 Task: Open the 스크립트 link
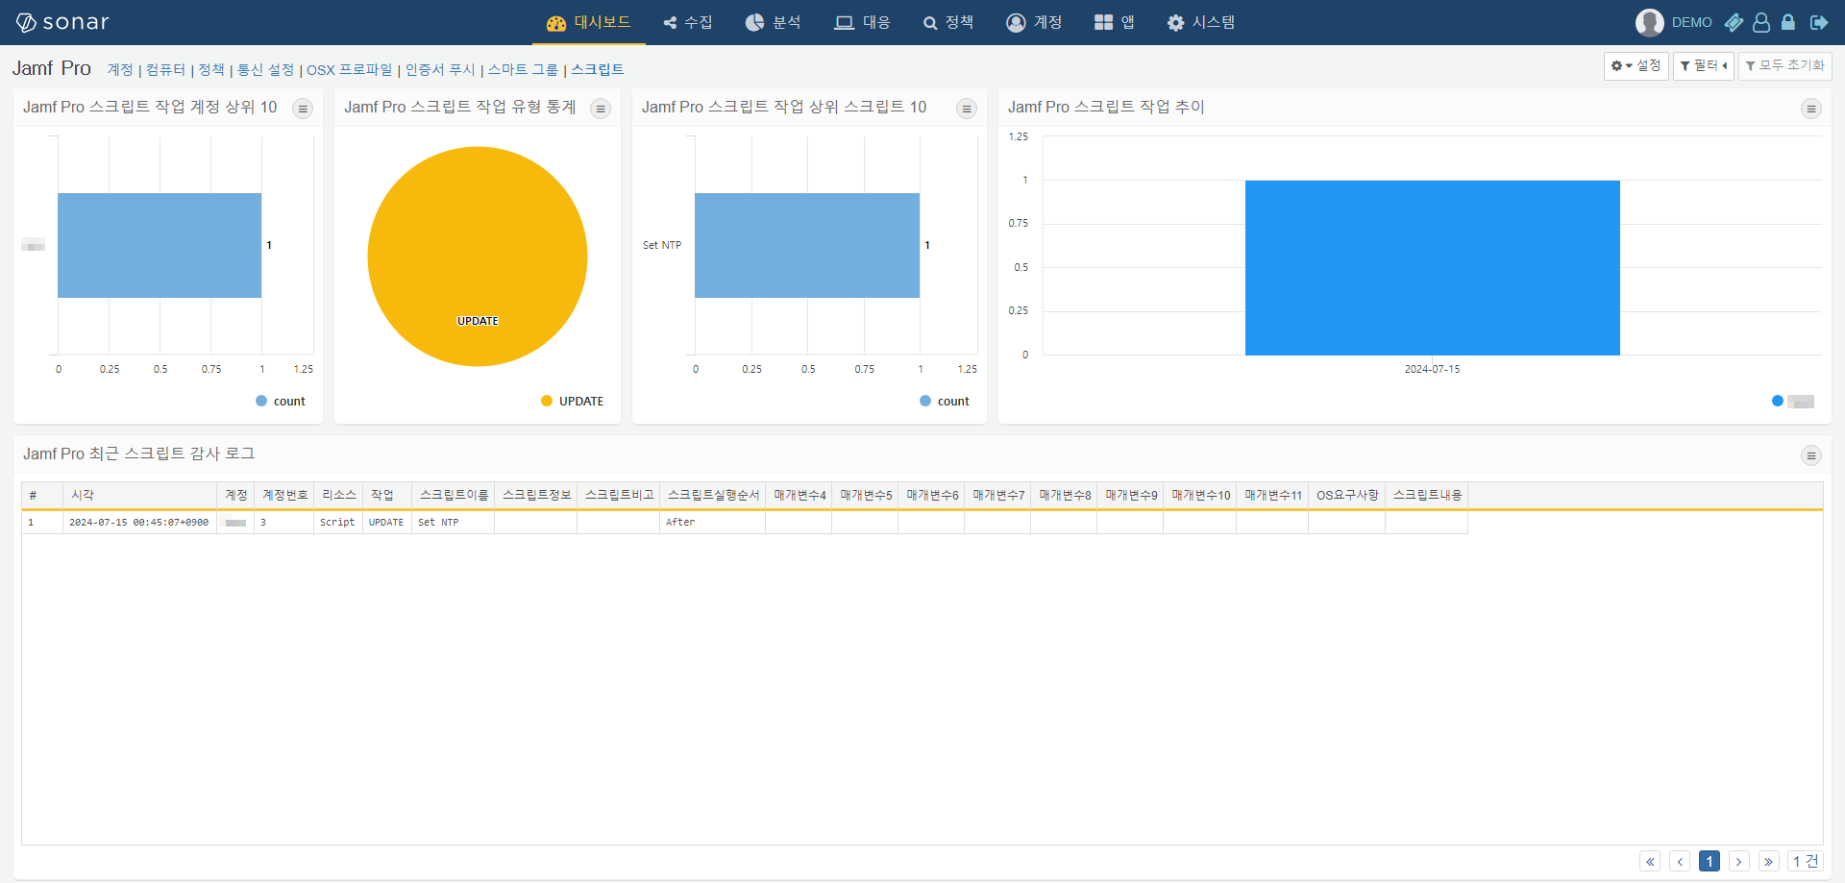pos(598,70)
